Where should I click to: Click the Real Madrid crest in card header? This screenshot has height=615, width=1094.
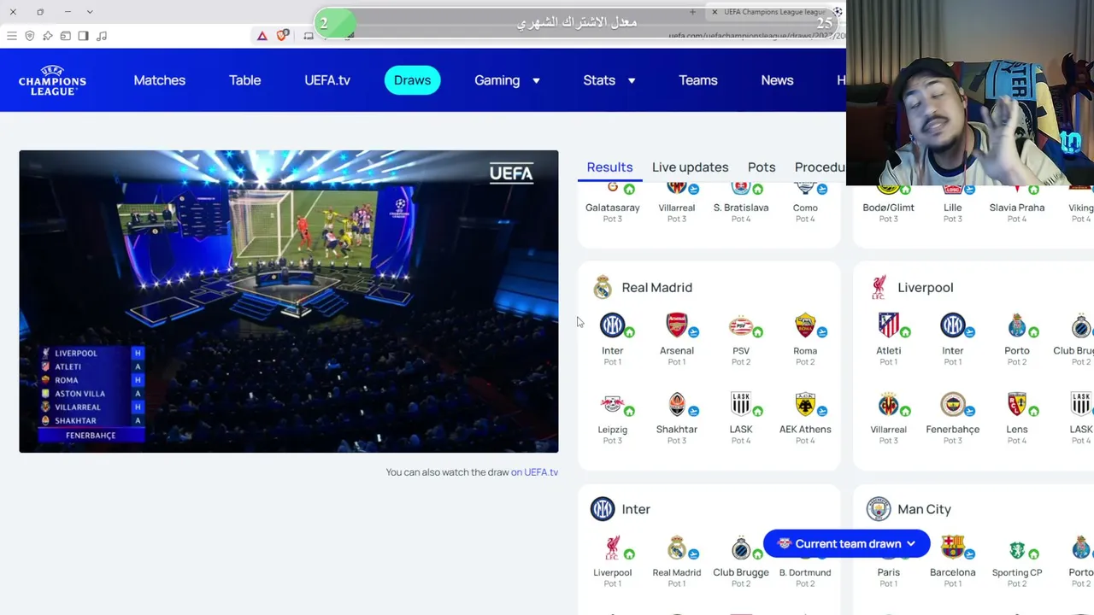click(x=603, y=287)
